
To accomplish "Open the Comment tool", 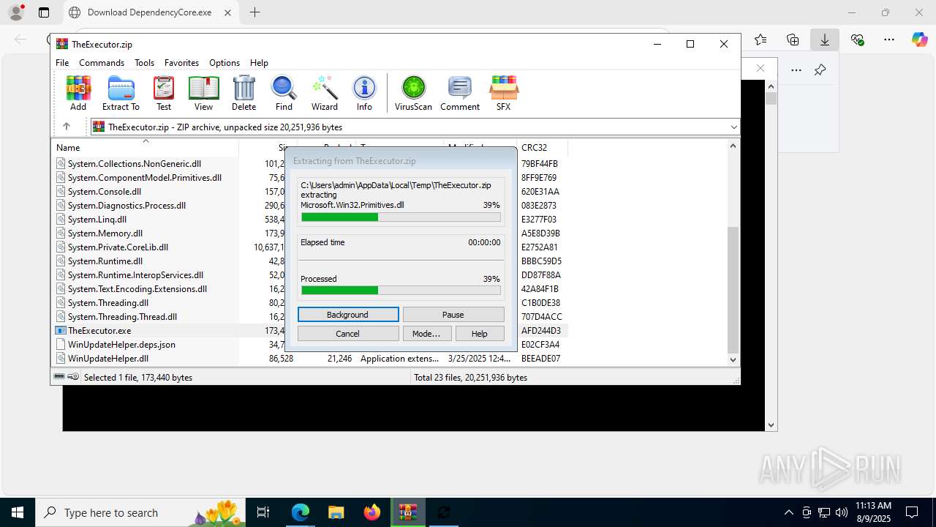I will pyautogui.click(x=460, y=93).
